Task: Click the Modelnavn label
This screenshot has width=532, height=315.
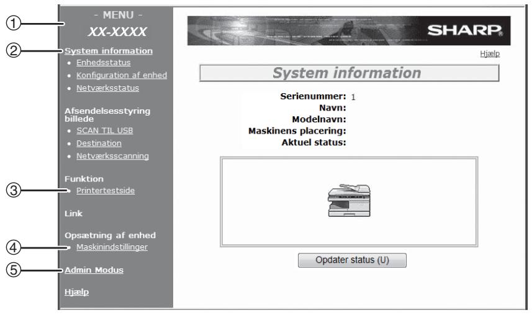Action: click(x=319, y=119)
